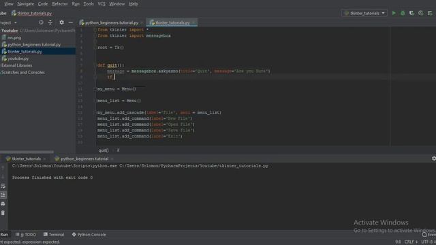This screenshot has height=245, width=436.
Task: Open the Python Console tool window
Action: 89,234
